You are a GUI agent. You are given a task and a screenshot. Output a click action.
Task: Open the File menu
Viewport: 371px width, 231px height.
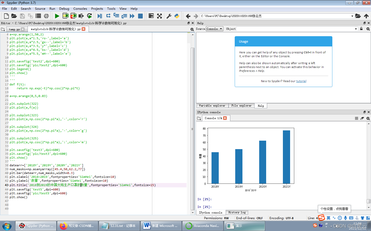point(5,8)
